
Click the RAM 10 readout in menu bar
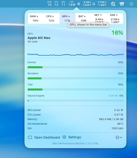(49, 4)
